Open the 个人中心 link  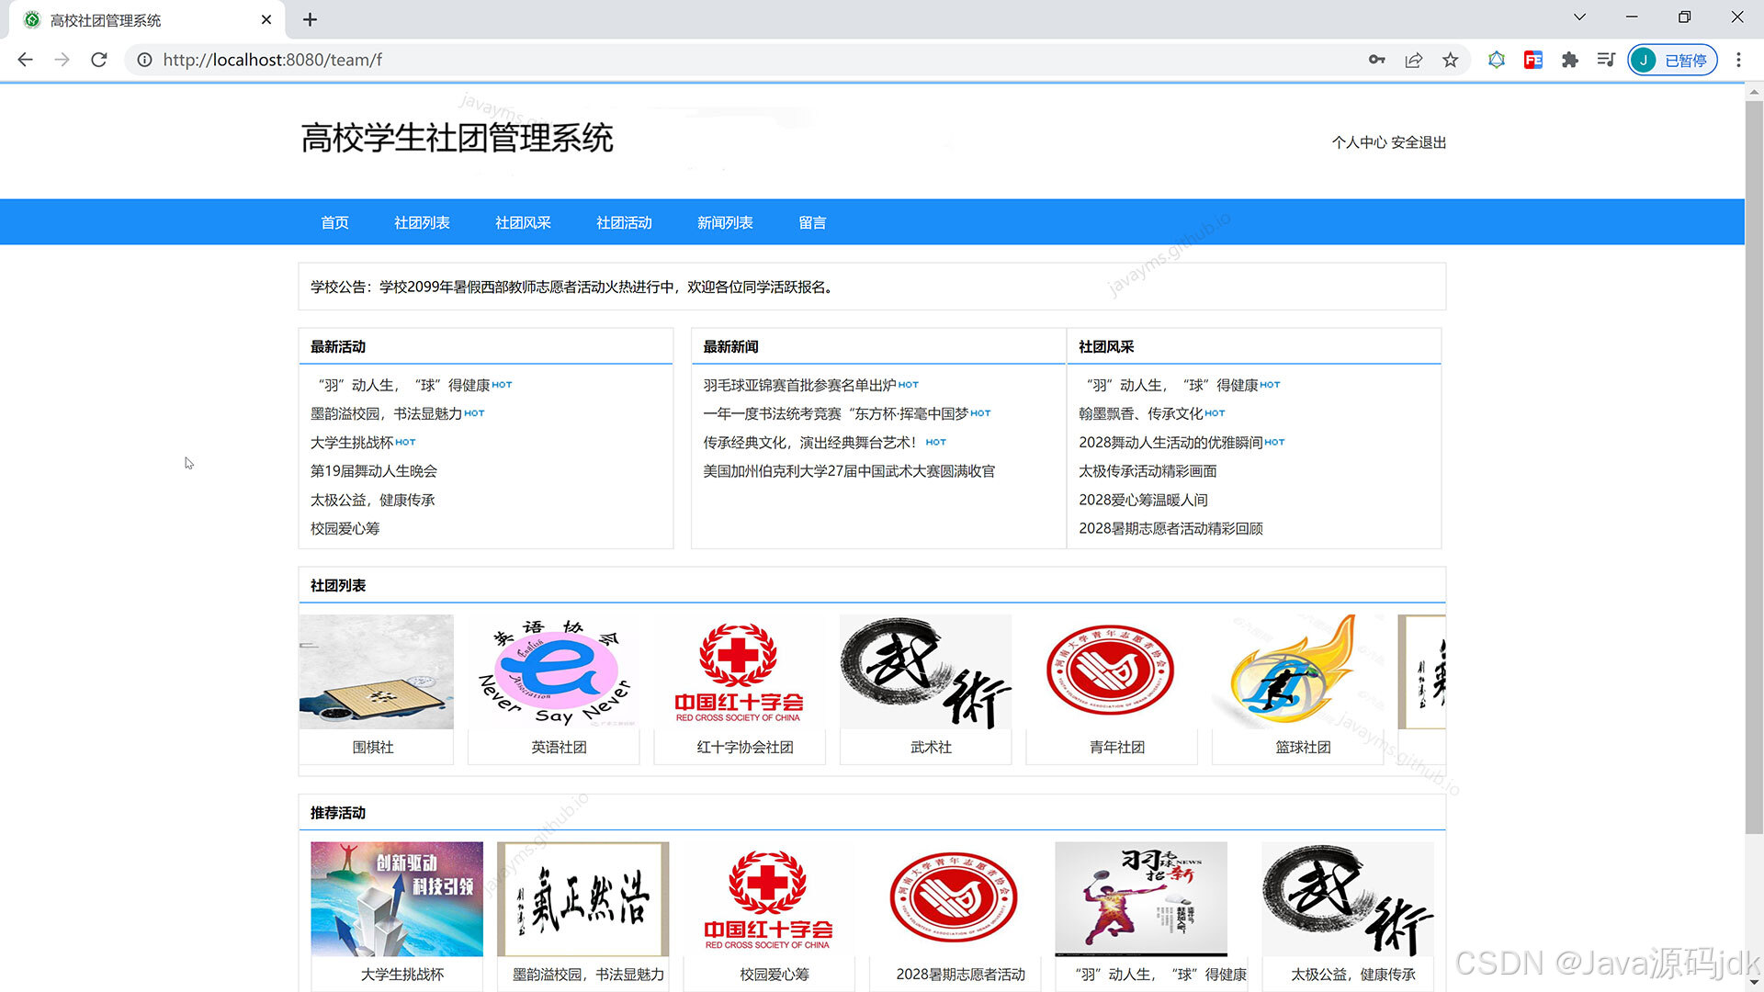(1357, 142)
